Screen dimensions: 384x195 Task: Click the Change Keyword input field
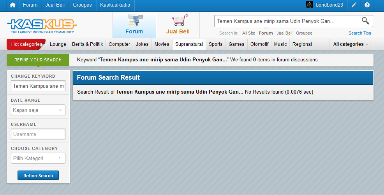pos(38,86)
